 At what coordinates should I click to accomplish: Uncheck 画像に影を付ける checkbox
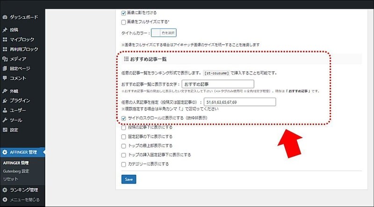coord(123,13)
